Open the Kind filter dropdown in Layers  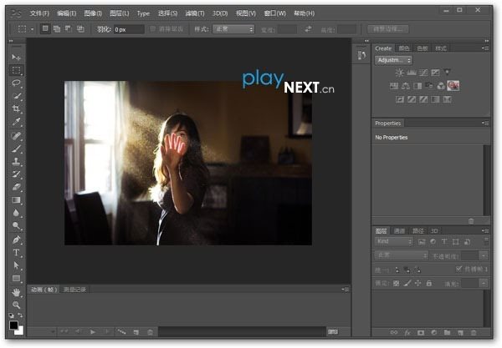393,242
